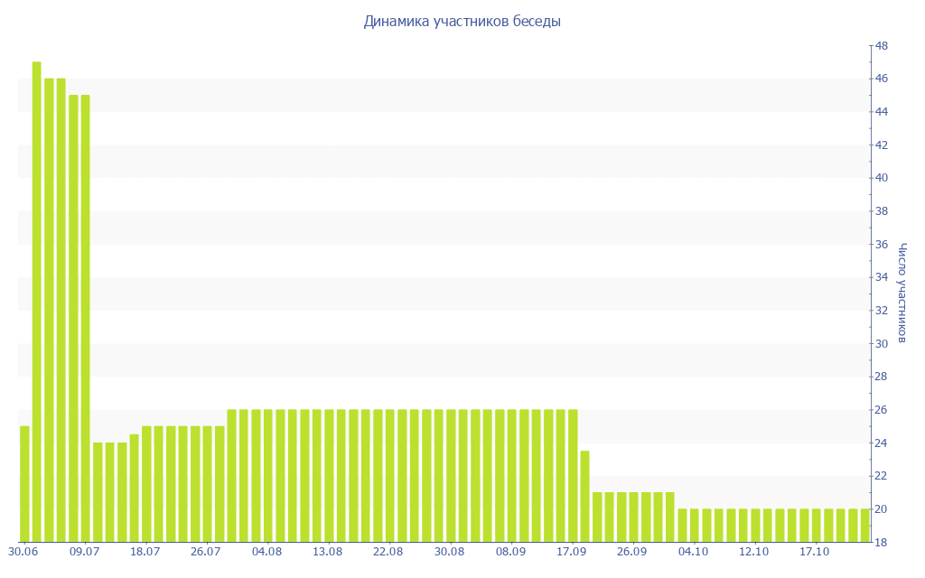The width and height of the screenshot is (925, 578).
Task: Click the bar above the 22.08 date label
Action: coord(389,476)
